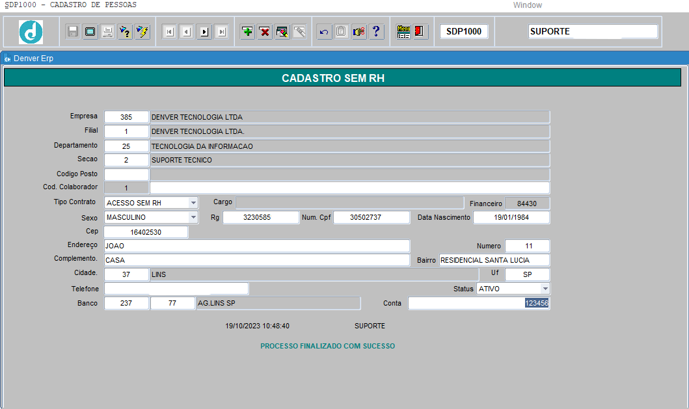The height and width of the screenshot is (409, 689).
Task: Insert a new record with green plus
Action: coord(248,32)
